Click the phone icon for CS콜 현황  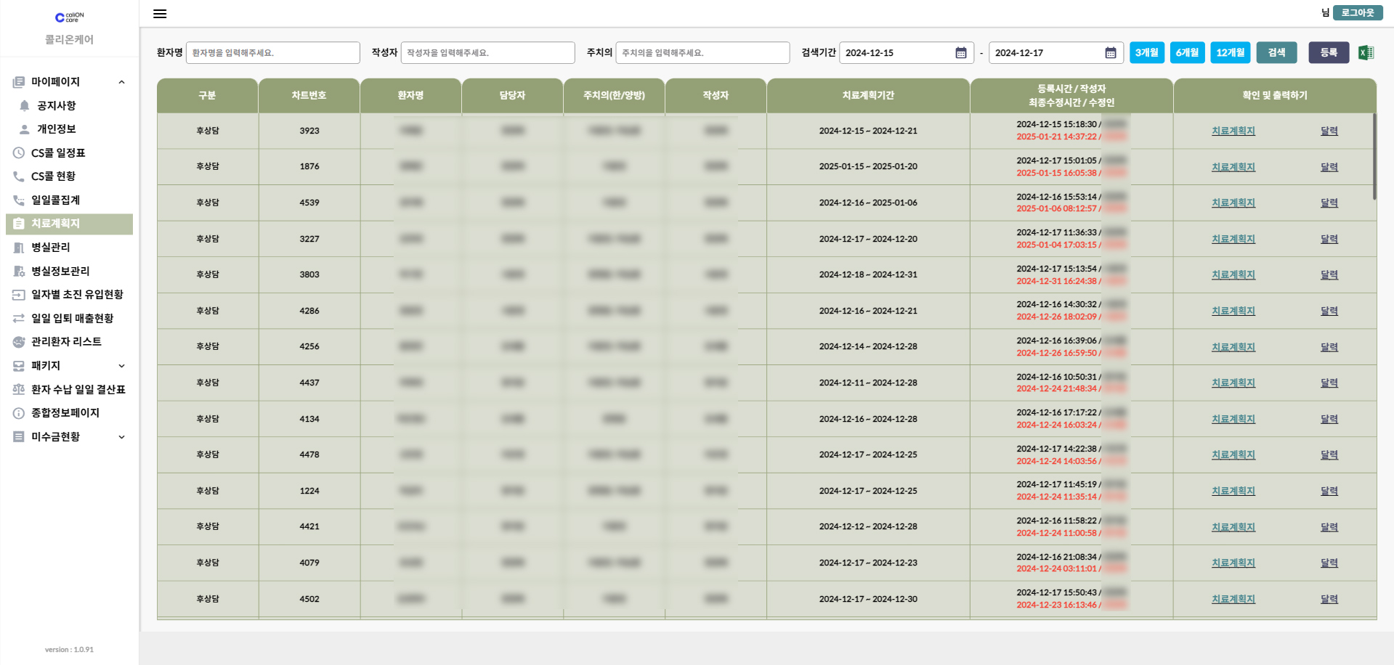pos(19,176)
